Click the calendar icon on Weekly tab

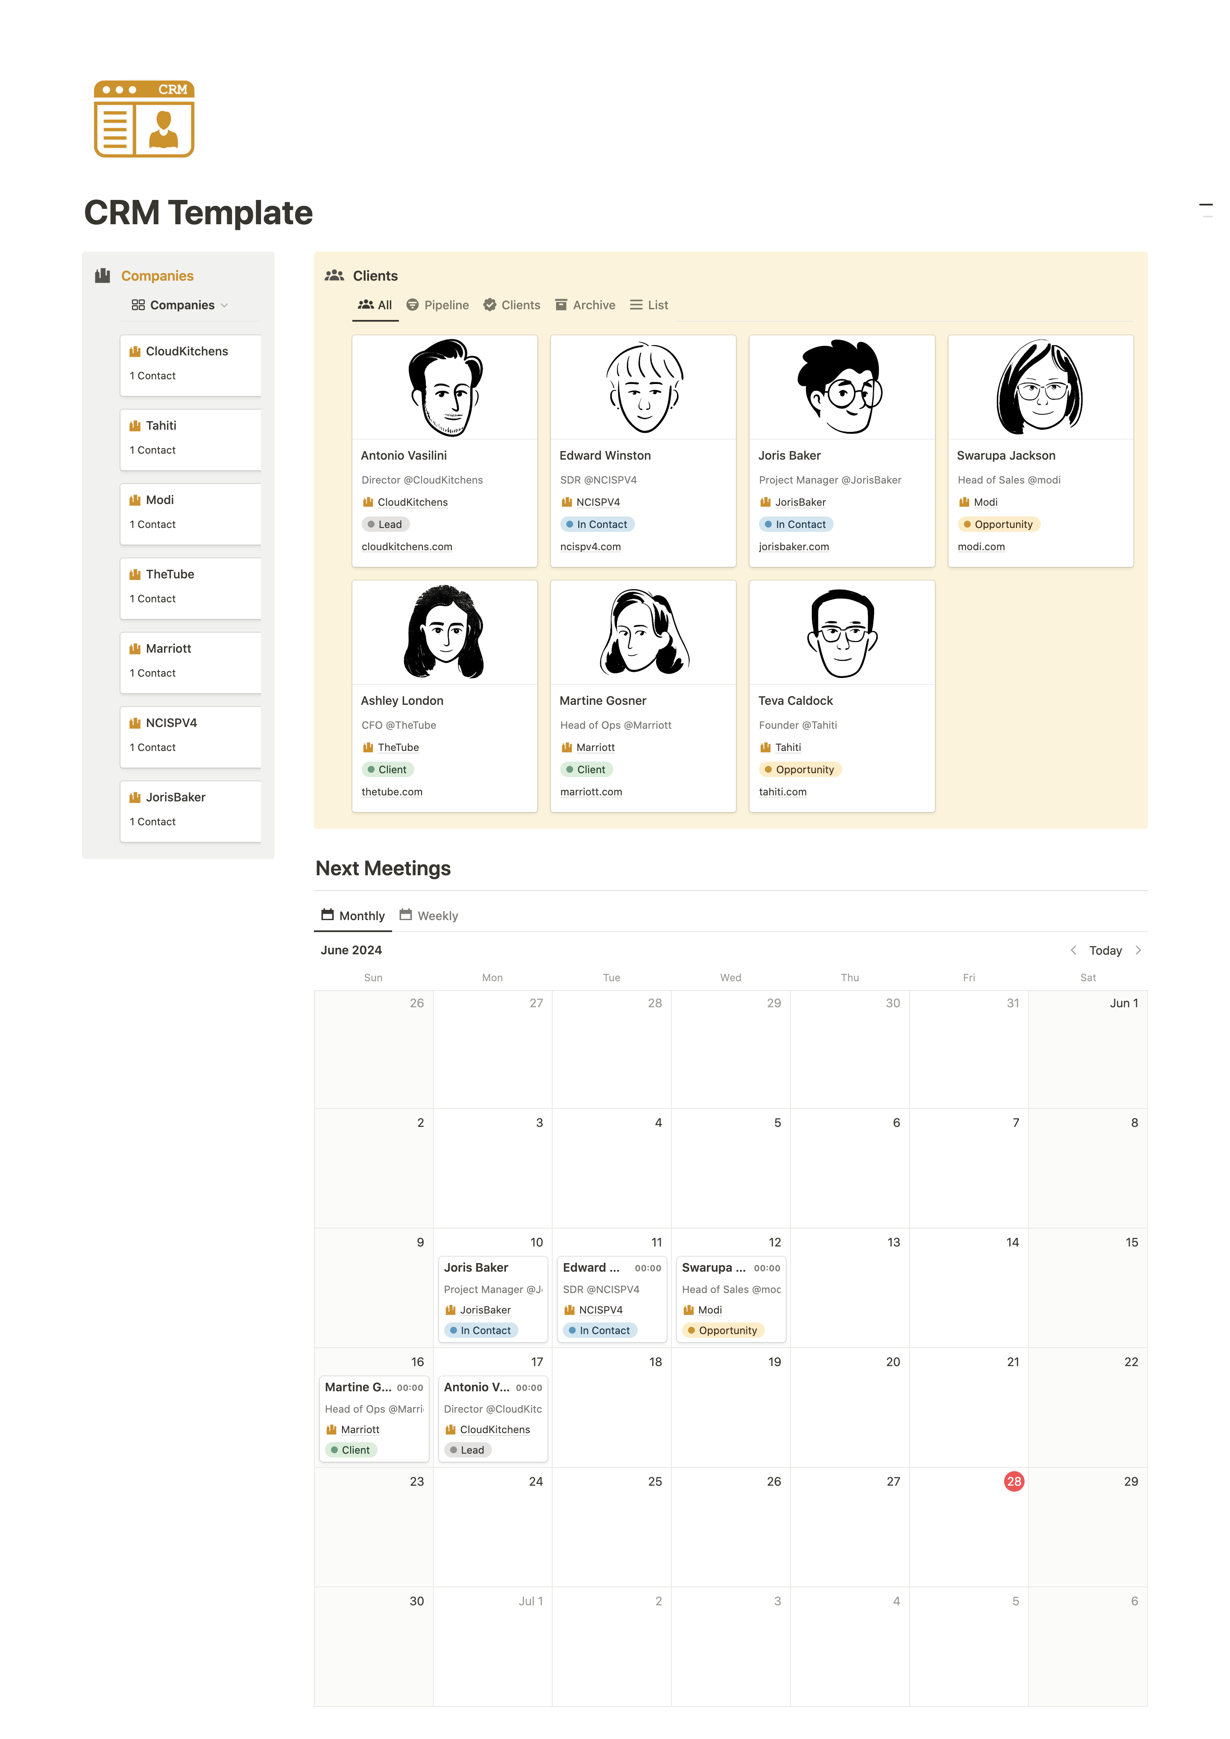[406, 915]
